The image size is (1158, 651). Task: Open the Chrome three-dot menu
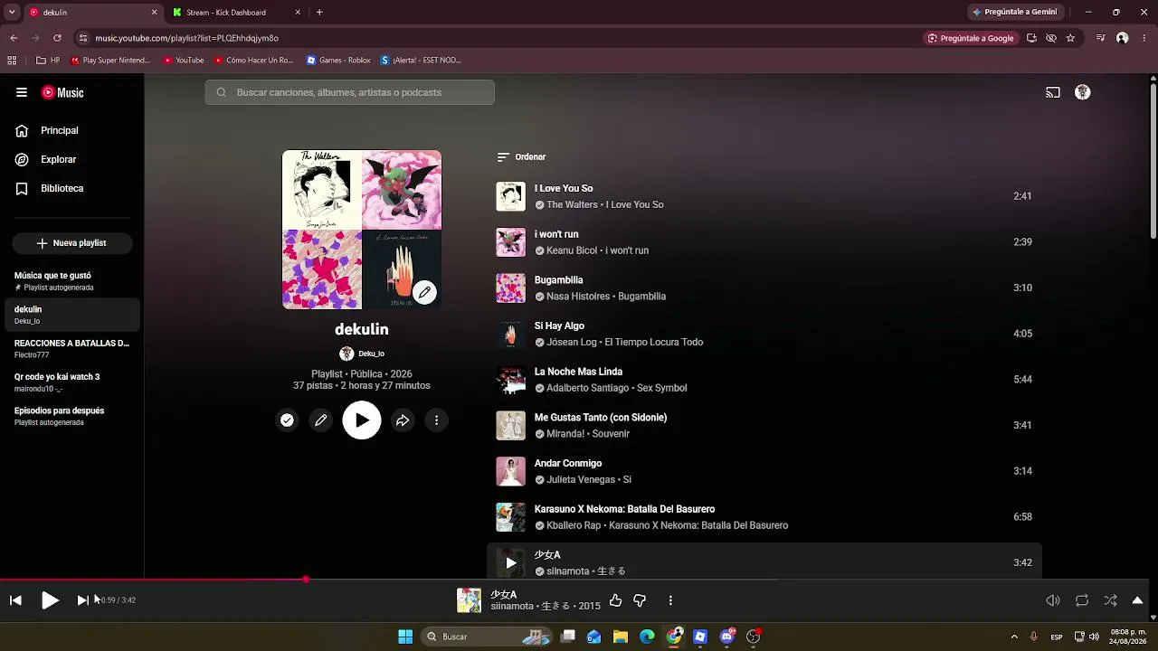(1144, 38)
